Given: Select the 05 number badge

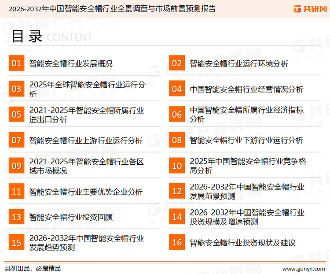Looking at the screenshot, I should [x=16, y=115].
